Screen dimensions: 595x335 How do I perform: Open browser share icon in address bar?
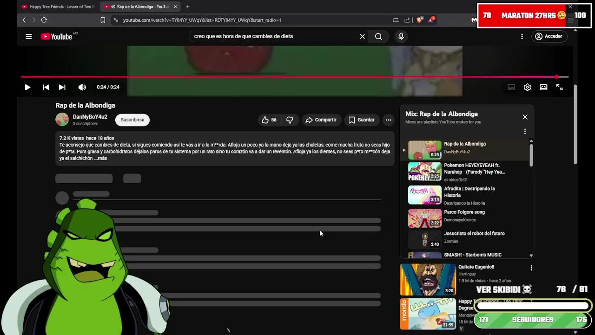(x=407, y=20)
